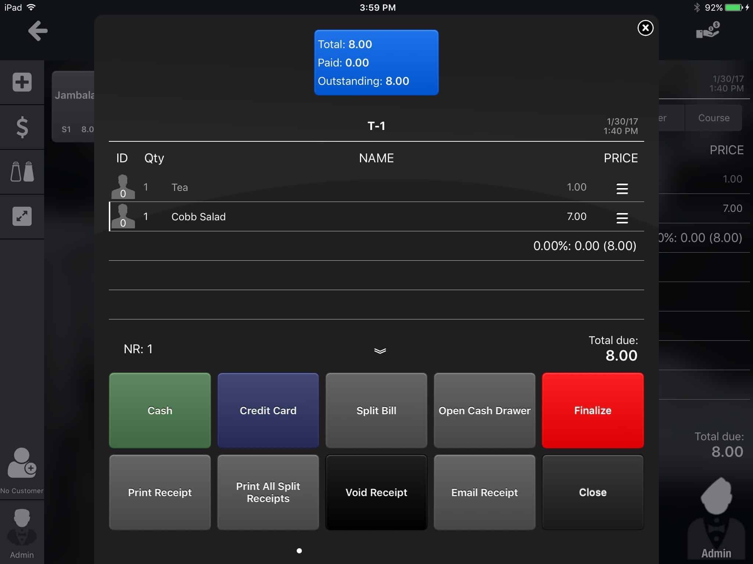The width and height of the screenshot is (753, 564).
Task: Click the Print Receipt button
Action: (160, 492)
